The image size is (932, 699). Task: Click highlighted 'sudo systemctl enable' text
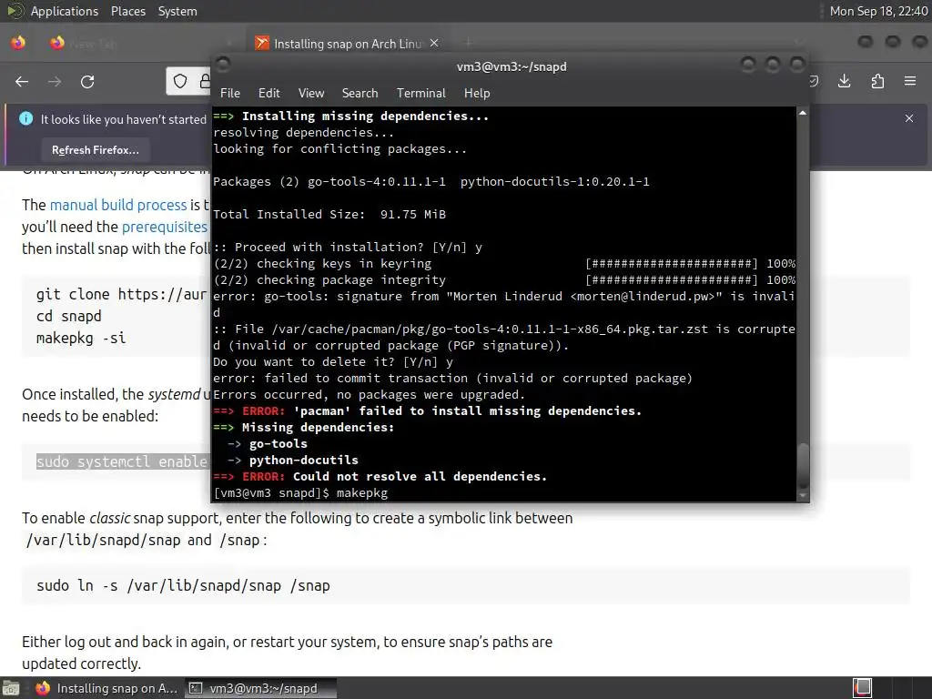[122, 461]
